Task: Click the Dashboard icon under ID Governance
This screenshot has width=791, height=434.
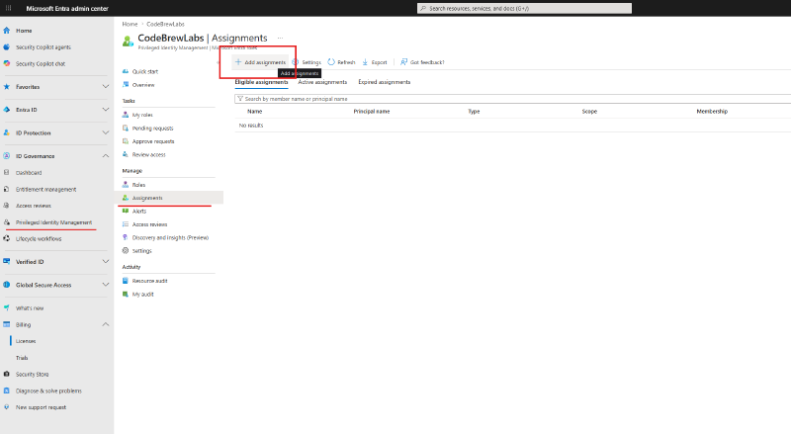Action: (x=7, y=173)
